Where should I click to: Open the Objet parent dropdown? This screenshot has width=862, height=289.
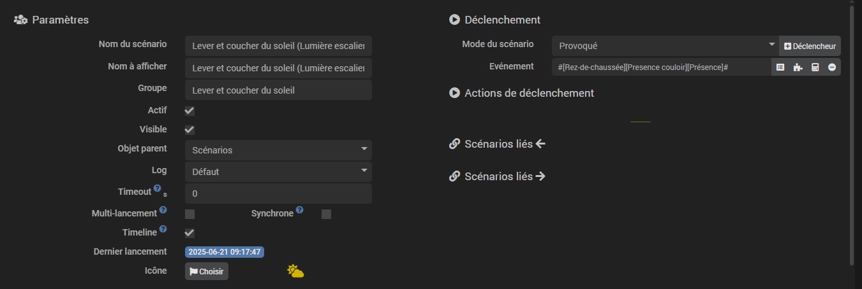point(278,150)
